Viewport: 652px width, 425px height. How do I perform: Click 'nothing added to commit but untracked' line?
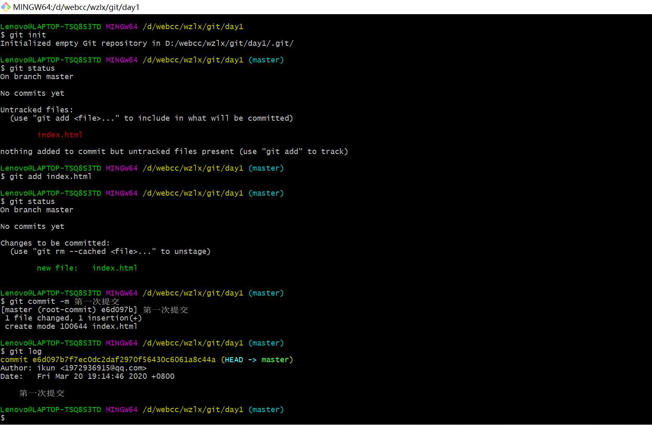[x=174, y=152]
